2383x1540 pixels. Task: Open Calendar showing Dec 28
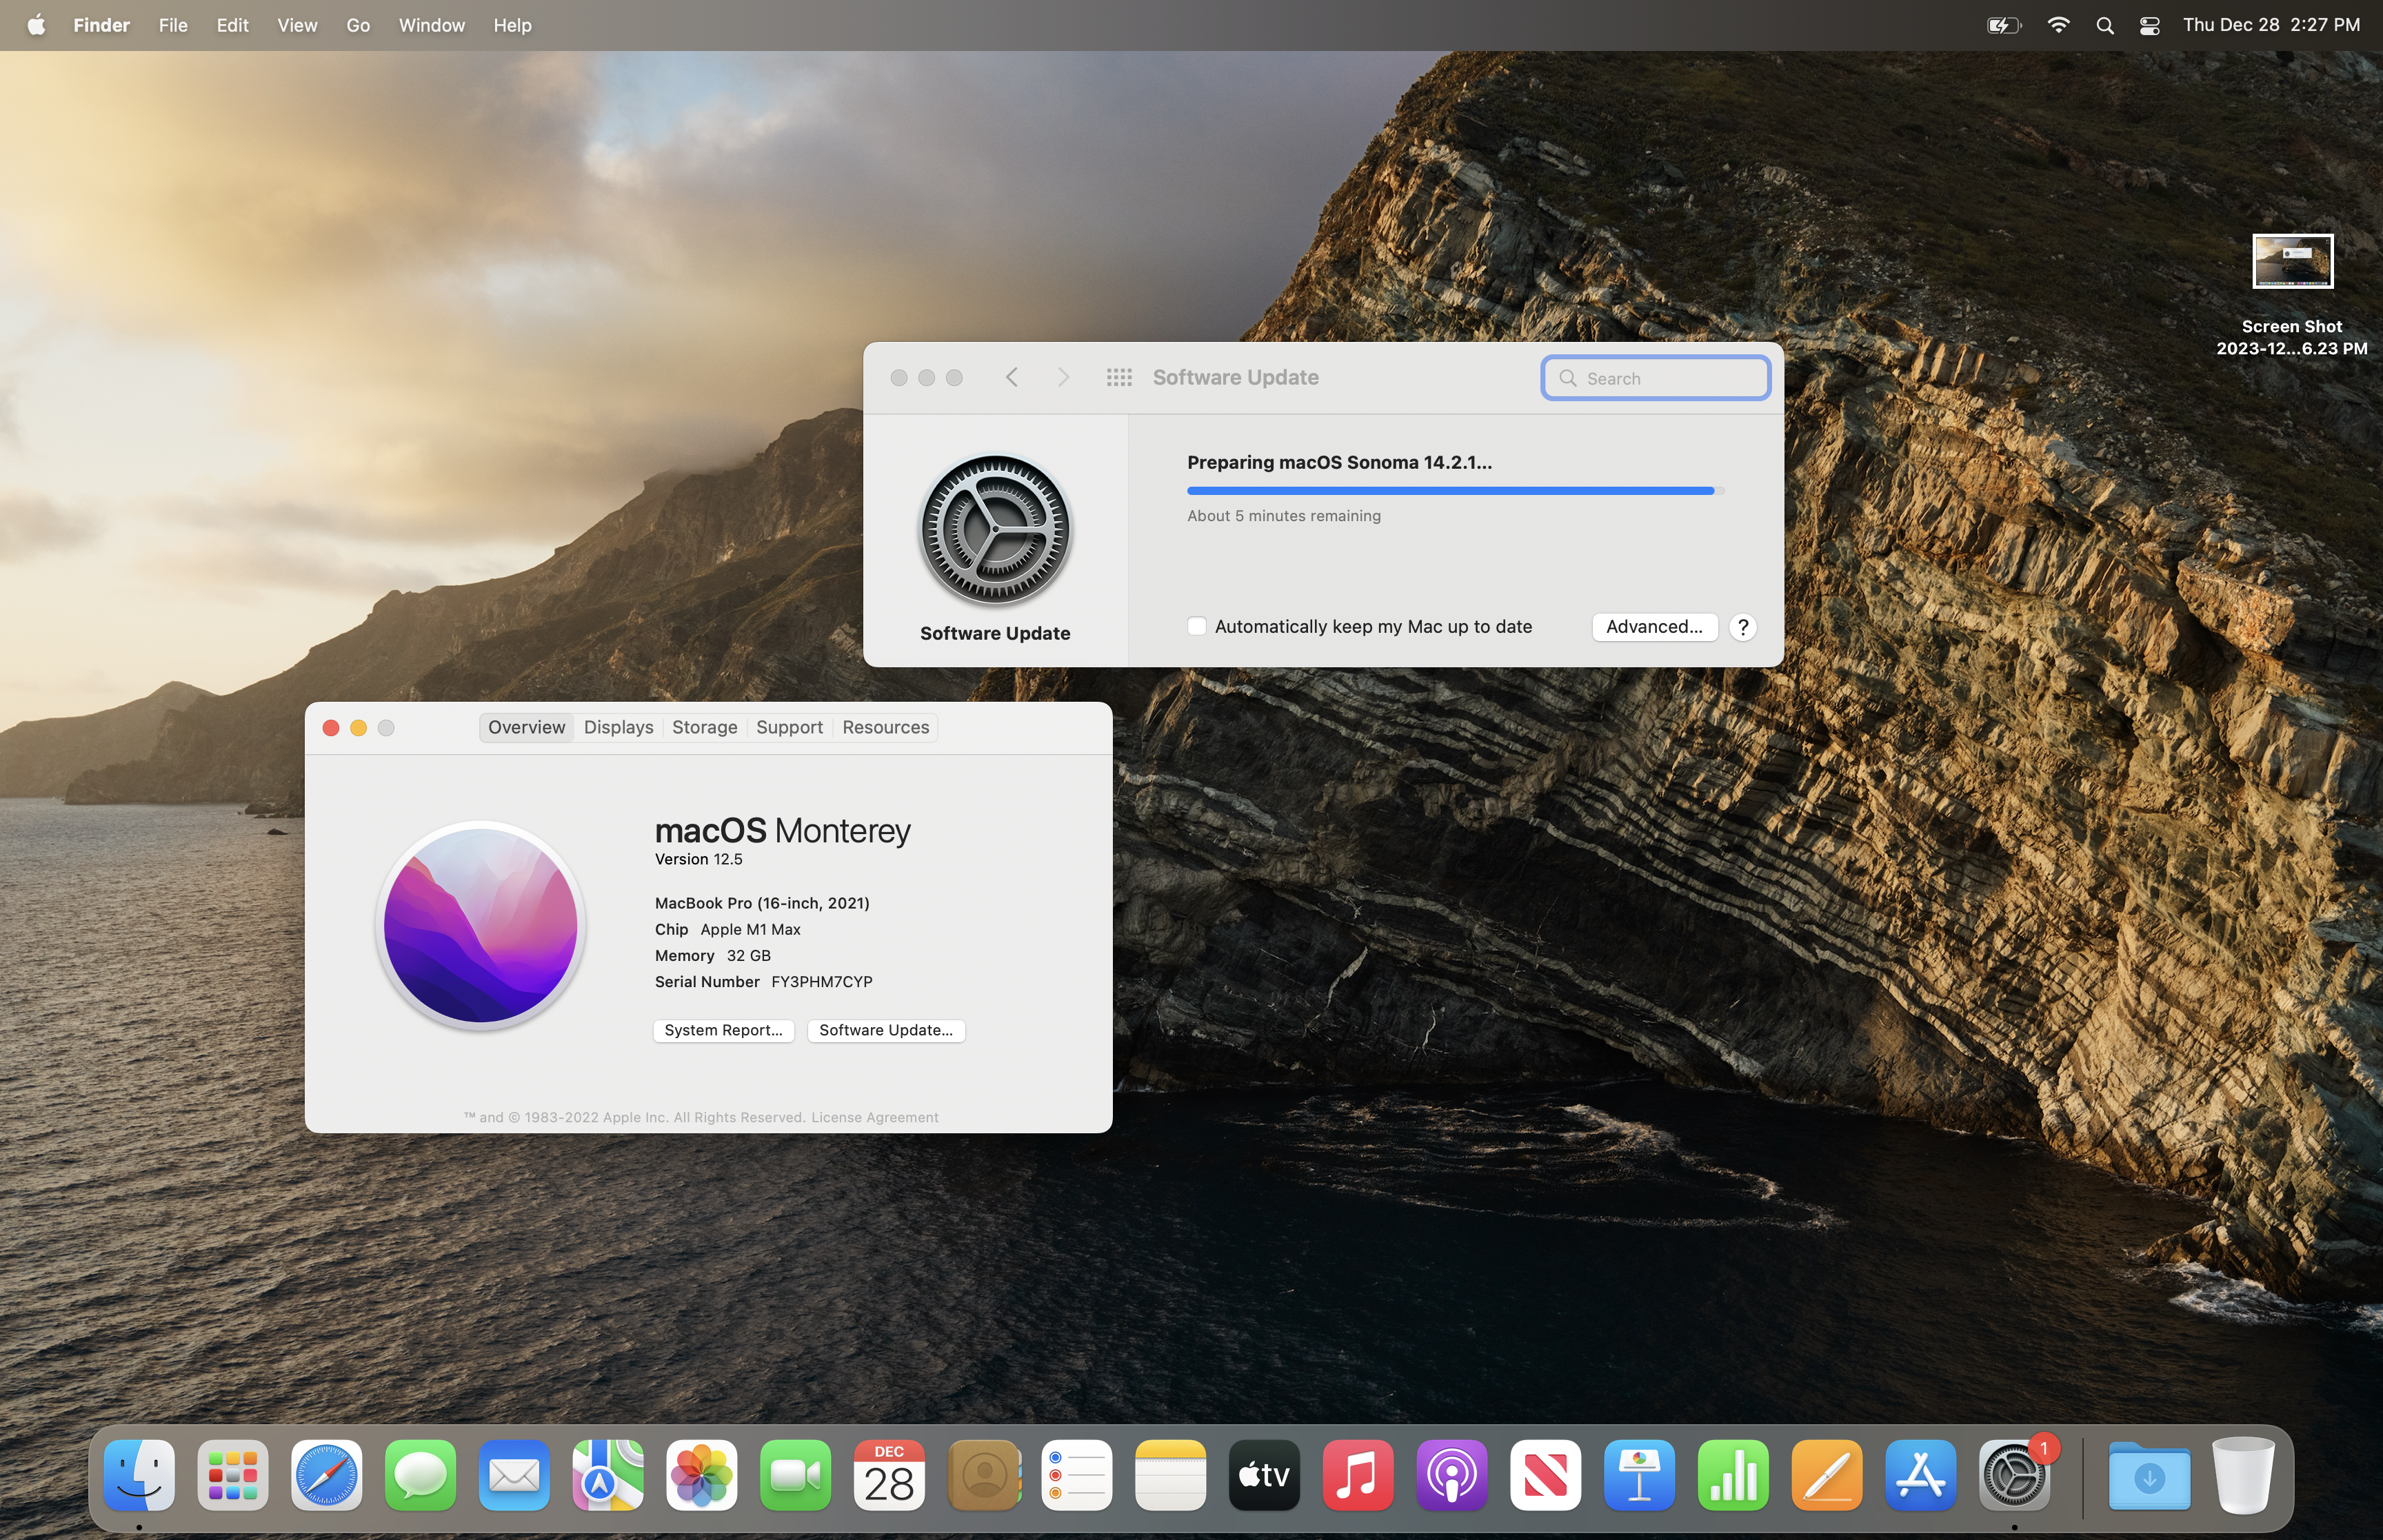pos(889,1474)
